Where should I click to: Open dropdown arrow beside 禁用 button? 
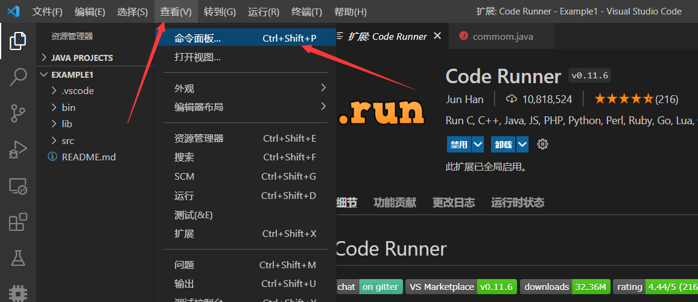478,144
